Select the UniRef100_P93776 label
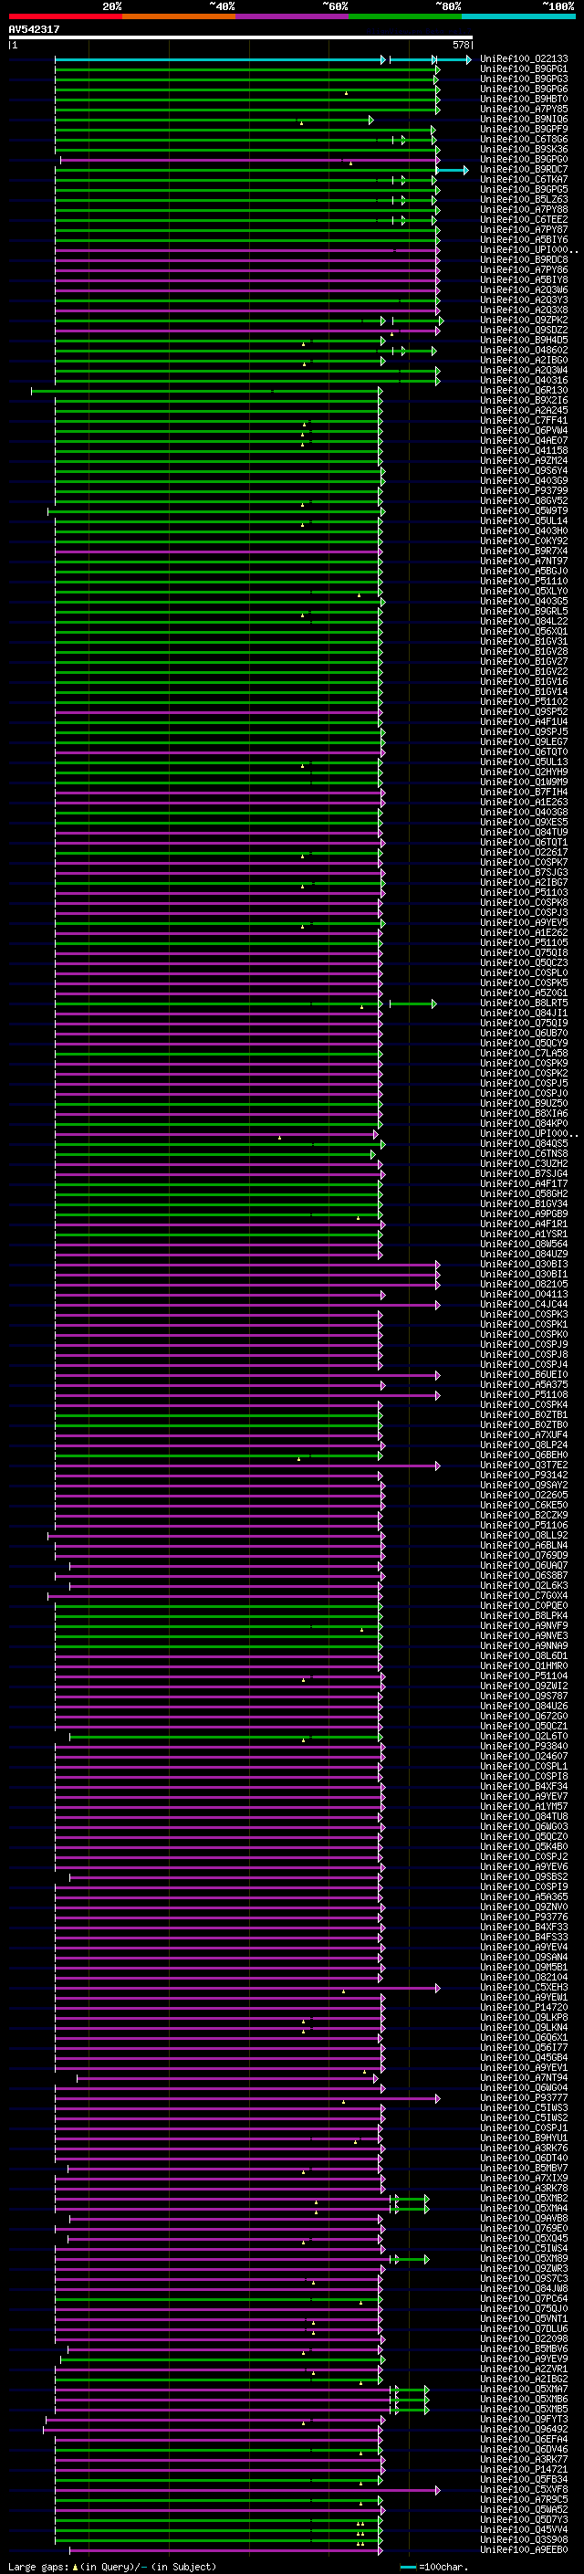This screenshot has height=2574, width=584. (524, 1917)
